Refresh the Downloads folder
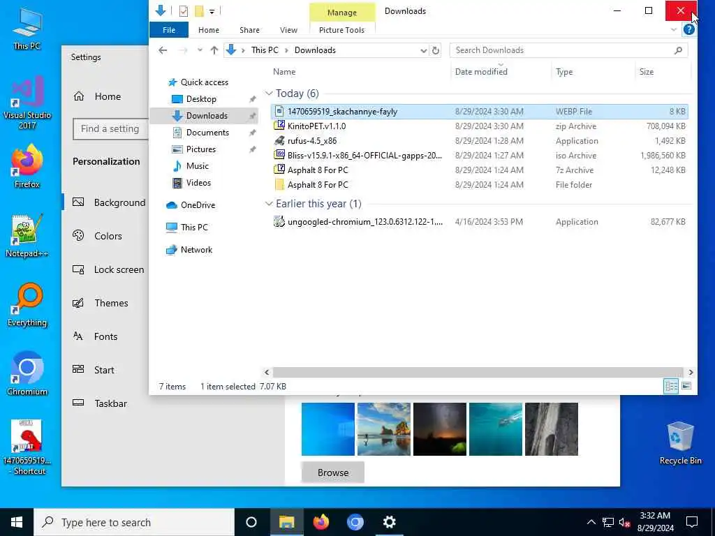 click(436, 50)
